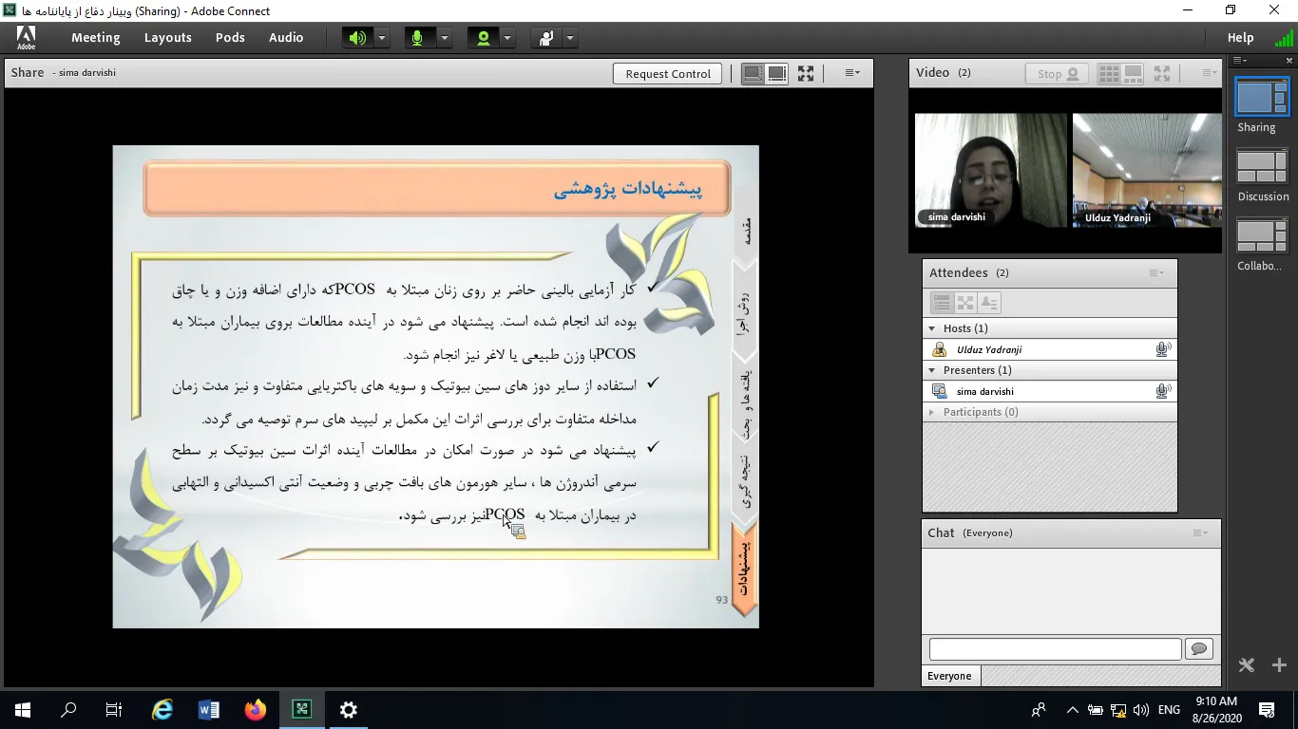Open the Share pod options menu
The height and width of the screenshot is (729, 1298).
tap(852, 73)
